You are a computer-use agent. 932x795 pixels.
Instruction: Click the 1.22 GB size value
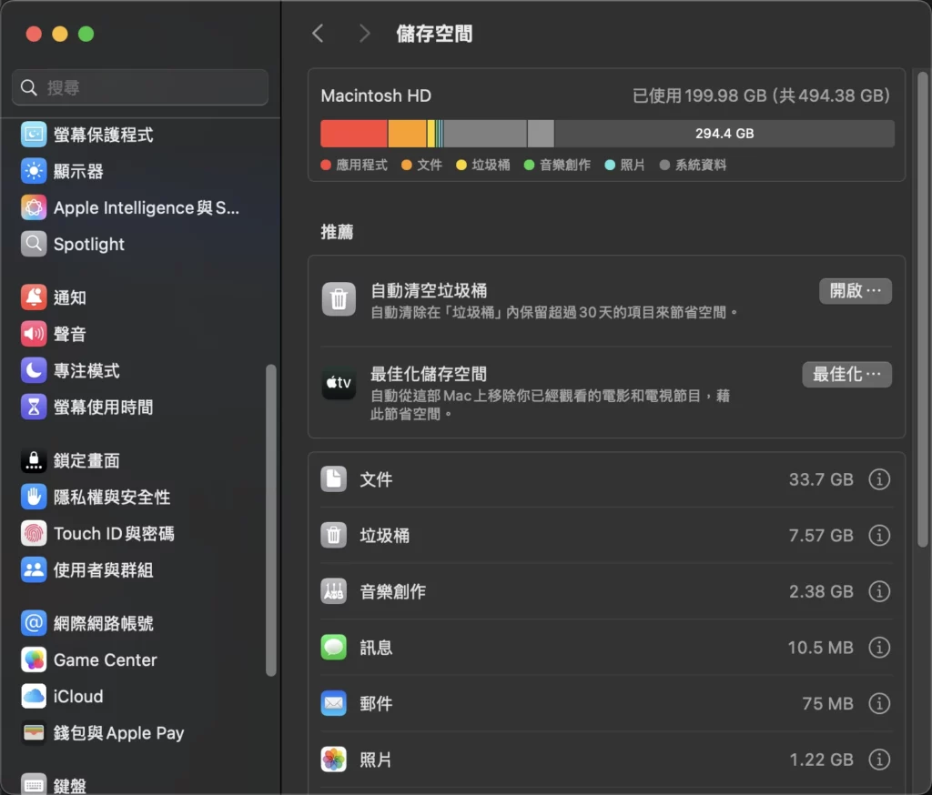[x=821, y=760]
